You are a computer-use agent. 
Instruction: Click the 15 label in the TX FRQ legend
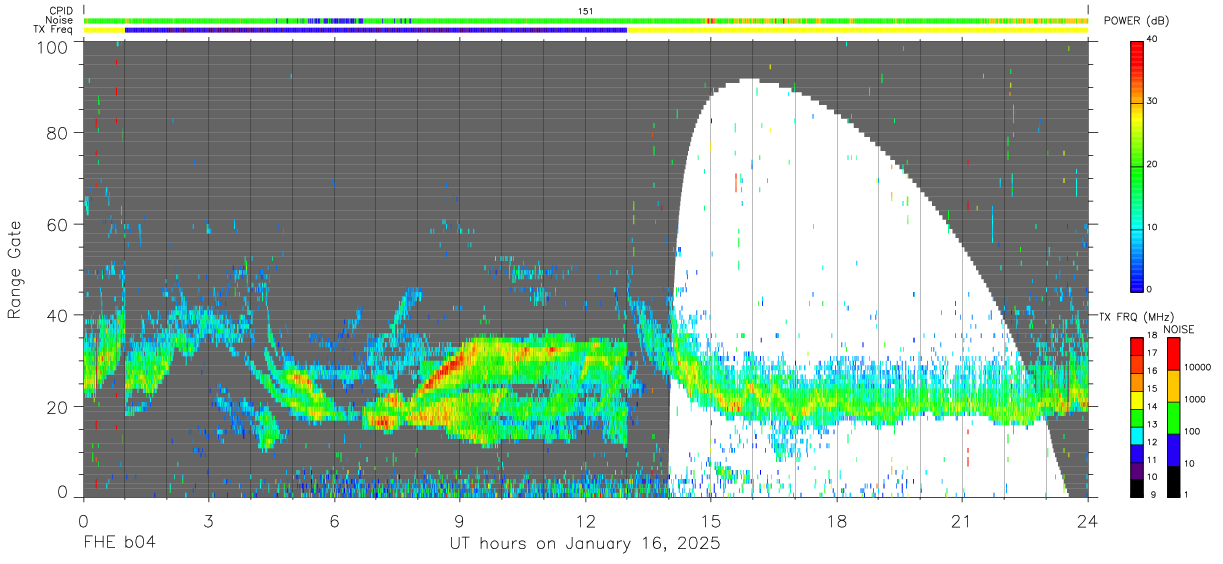pyautogui.click(x=1152, y=388)
